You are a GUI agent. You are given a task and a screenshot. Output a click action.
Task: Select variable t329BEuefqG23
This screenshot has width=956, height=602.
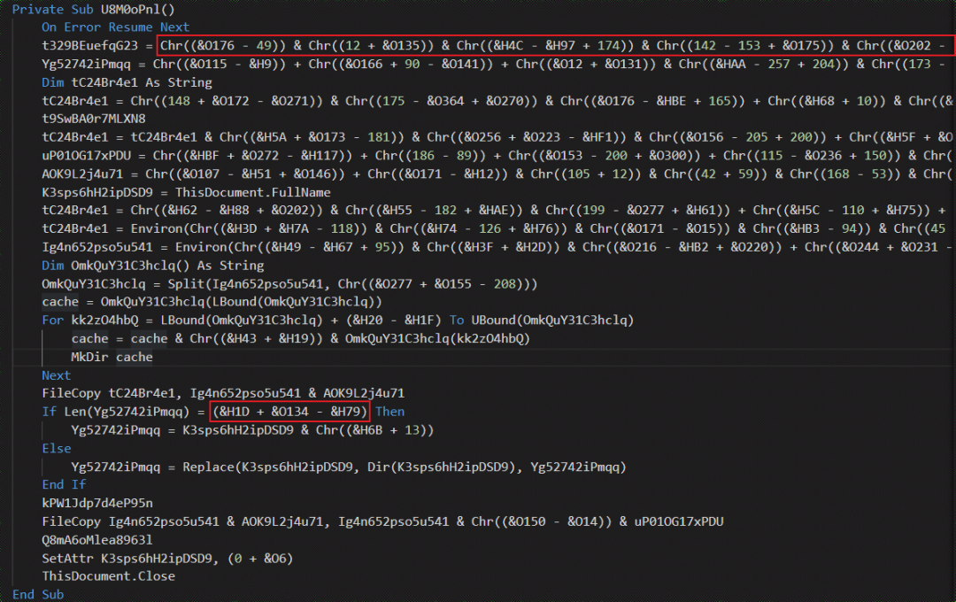click(89, 46)
